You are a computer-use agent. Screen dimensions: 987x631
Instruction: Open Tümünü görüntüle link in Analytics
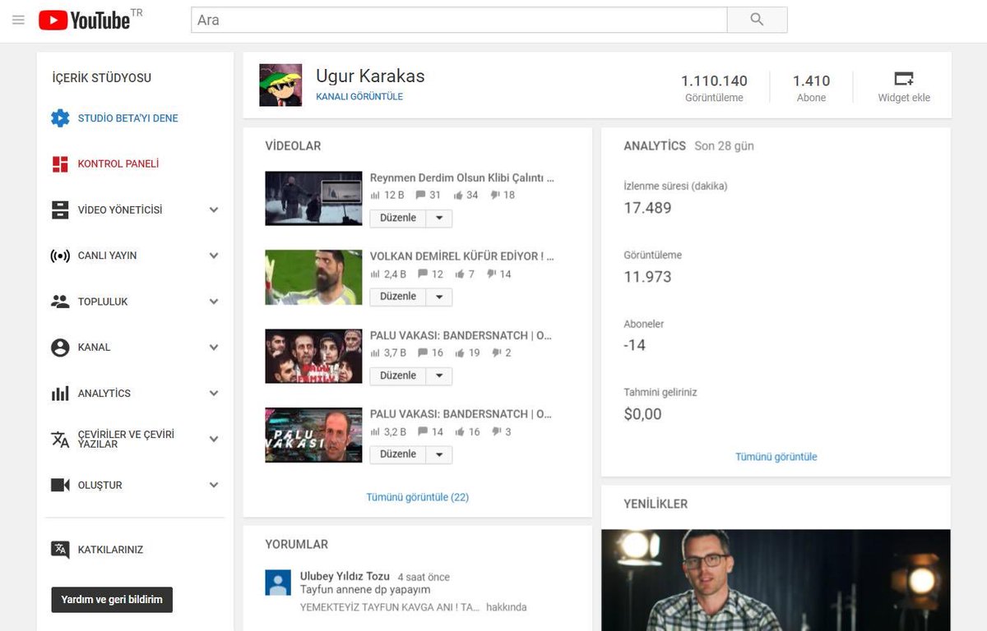click(776, 457)
